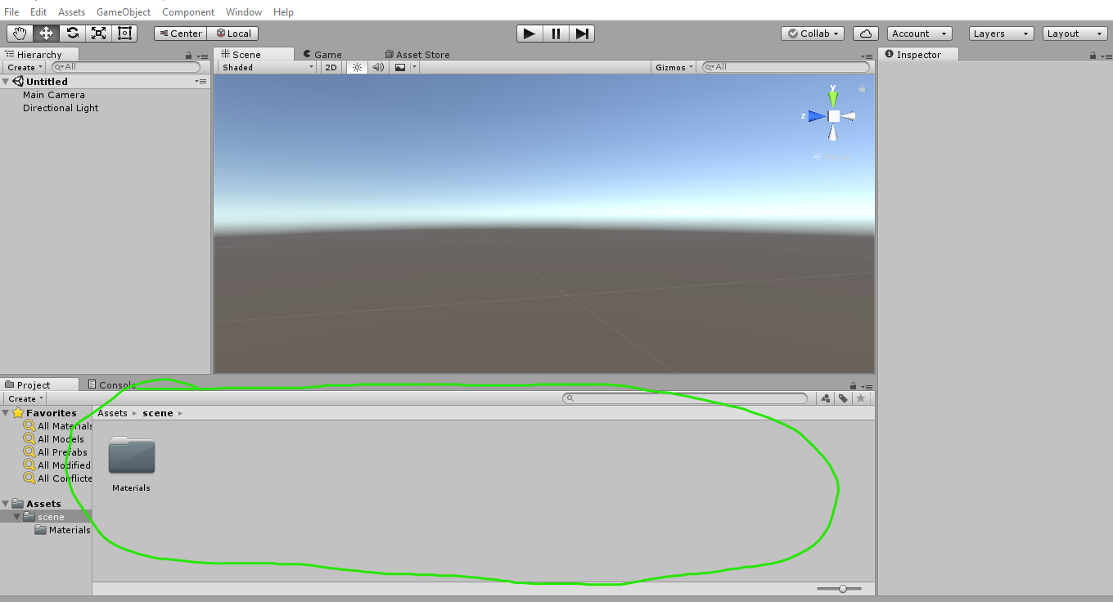This screenshot has width=1113, height=602.
Task: Toggle 2D mode in Scene view
Action: tap(331, 67)
